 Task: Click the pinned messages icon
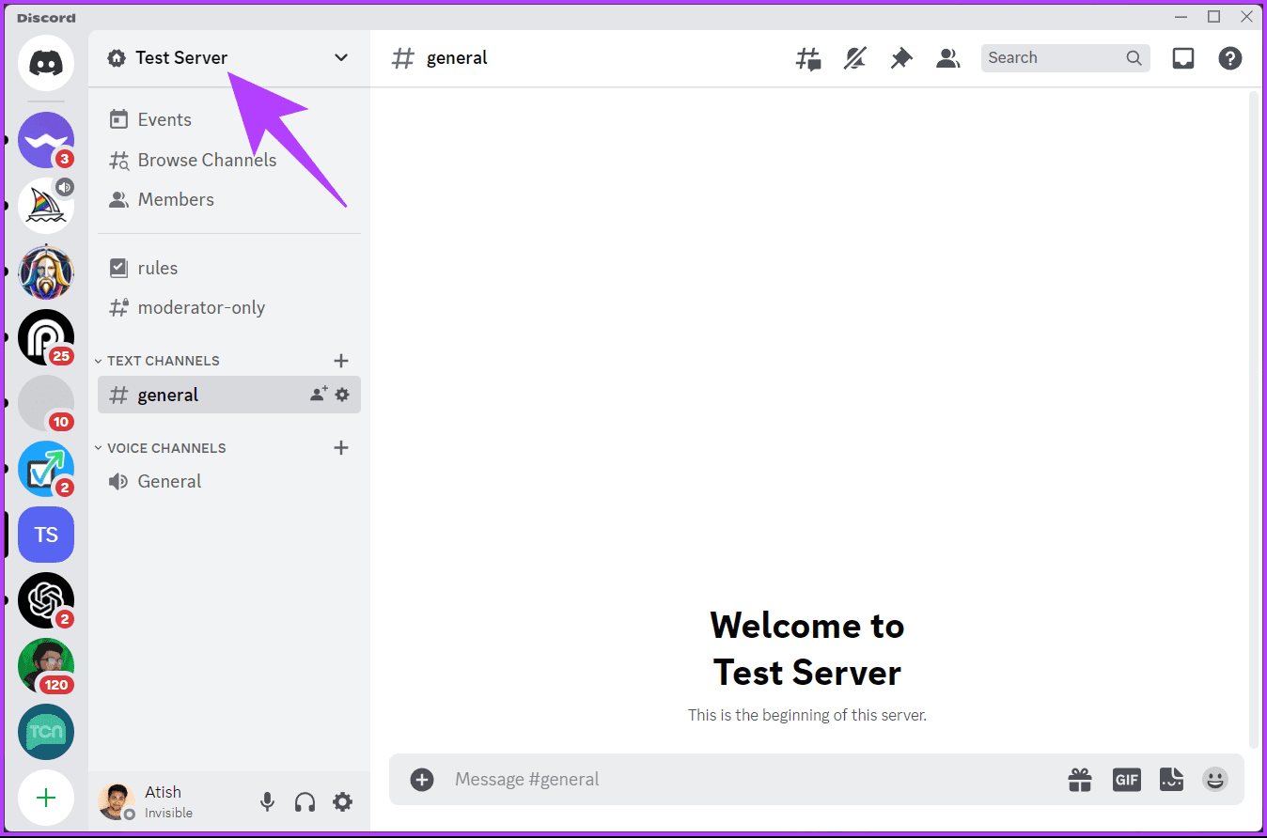900,57
